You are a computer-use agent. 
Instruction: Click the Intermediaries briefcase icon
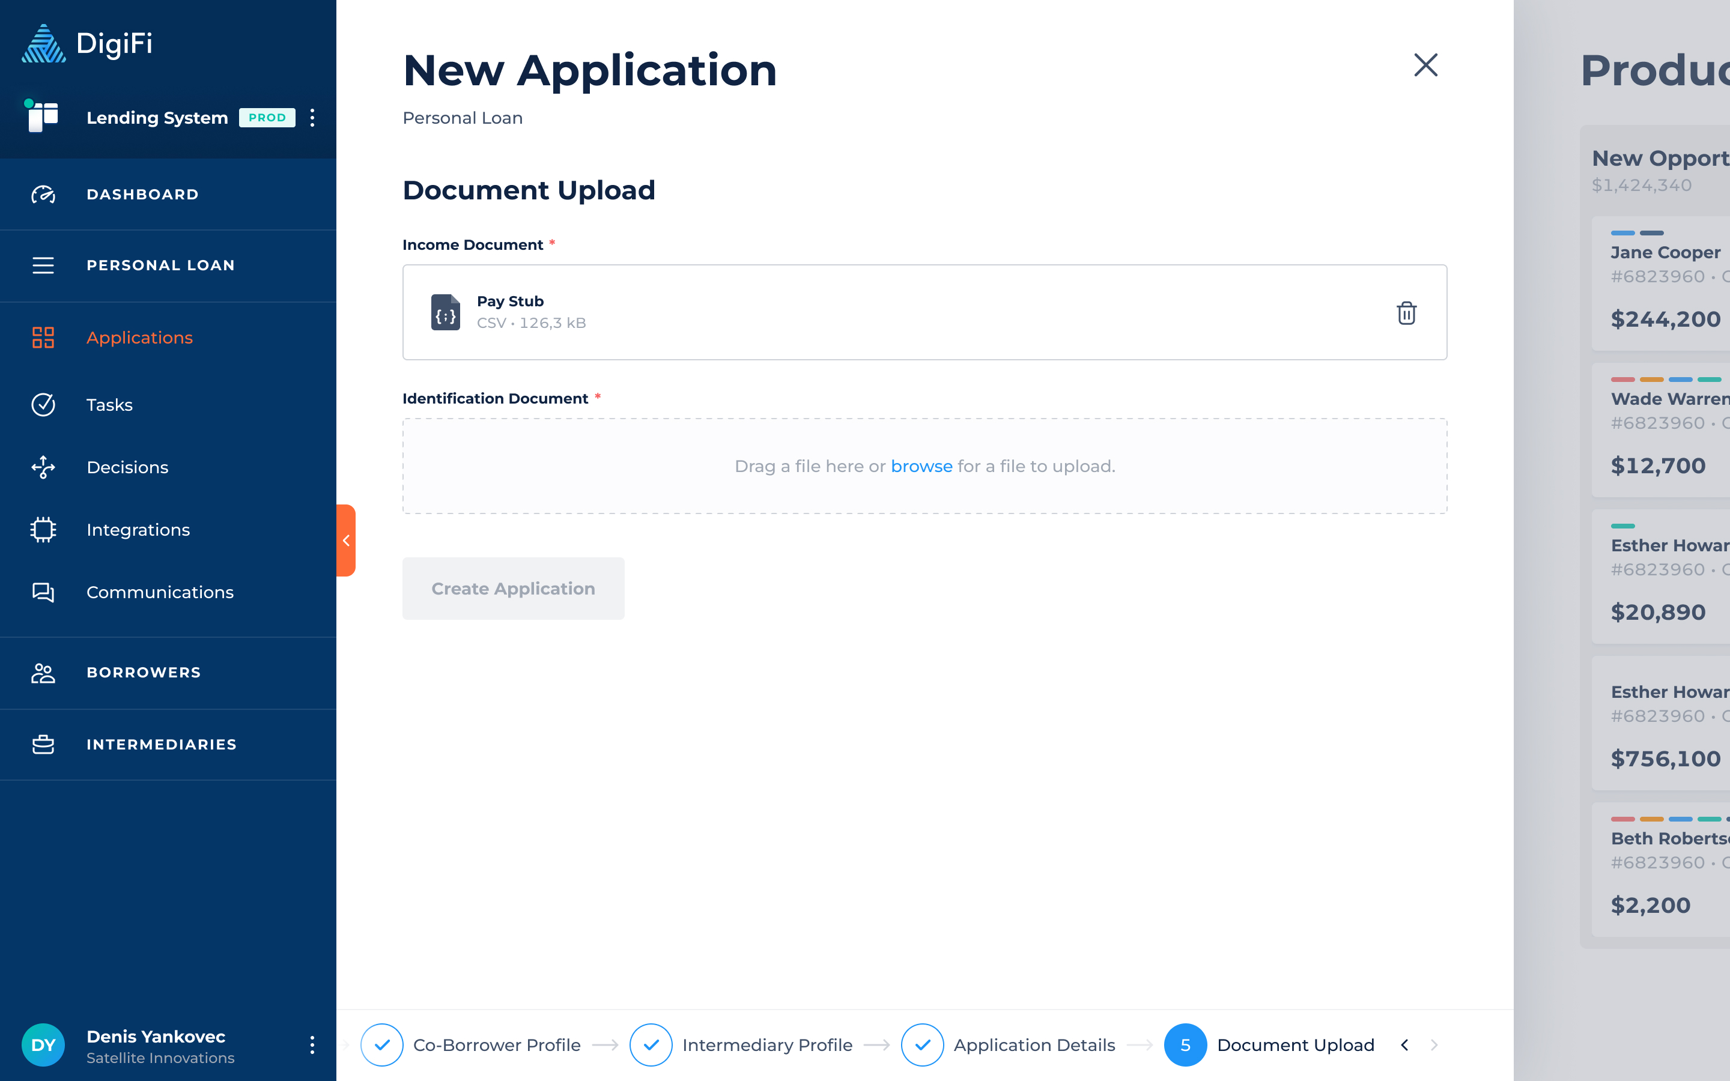point(43,744)
